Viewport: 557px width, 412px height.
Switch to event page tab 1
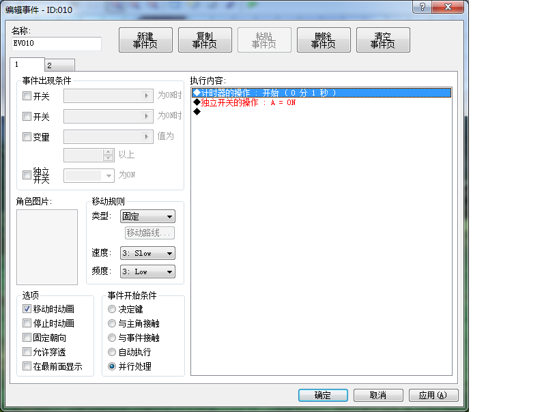pyautogui.click(x=27, y=64)
